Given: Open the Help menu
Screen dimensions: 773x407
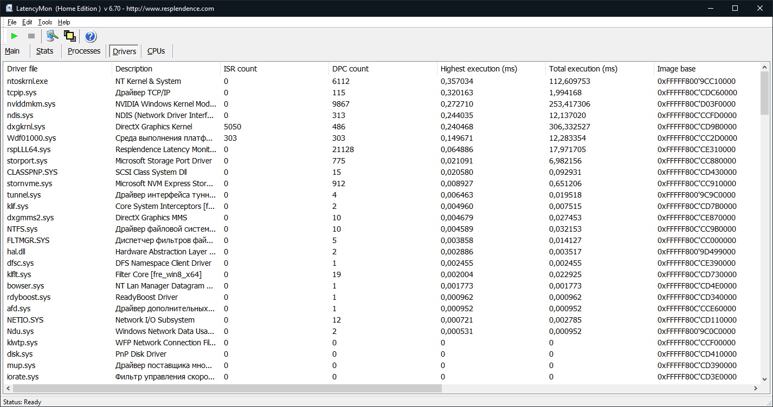Looking at the screenshot, I should coord(64,22).
